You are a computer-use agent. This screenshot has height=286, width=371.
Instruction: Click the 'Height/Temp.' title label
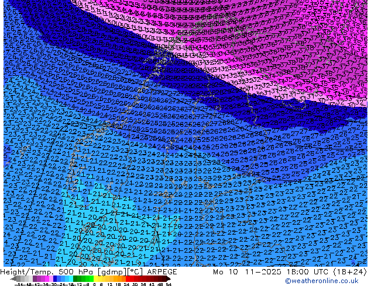28,272
